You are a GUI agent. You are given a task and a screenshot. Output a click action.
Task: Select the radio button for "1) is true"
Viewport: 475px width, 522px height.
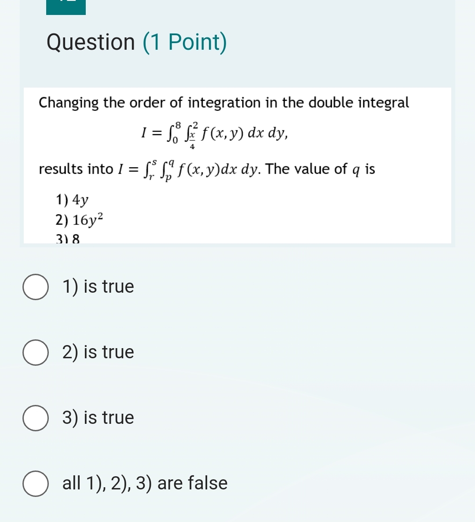(36, 287)
